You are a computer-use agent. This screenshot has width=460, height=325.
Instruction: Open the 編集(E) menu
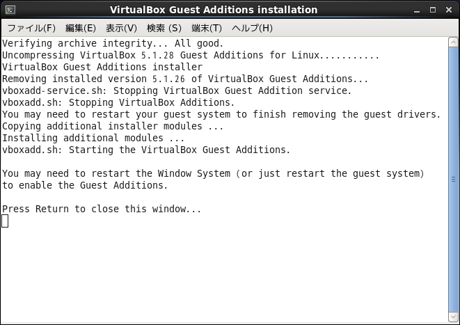tap(81, 28)
